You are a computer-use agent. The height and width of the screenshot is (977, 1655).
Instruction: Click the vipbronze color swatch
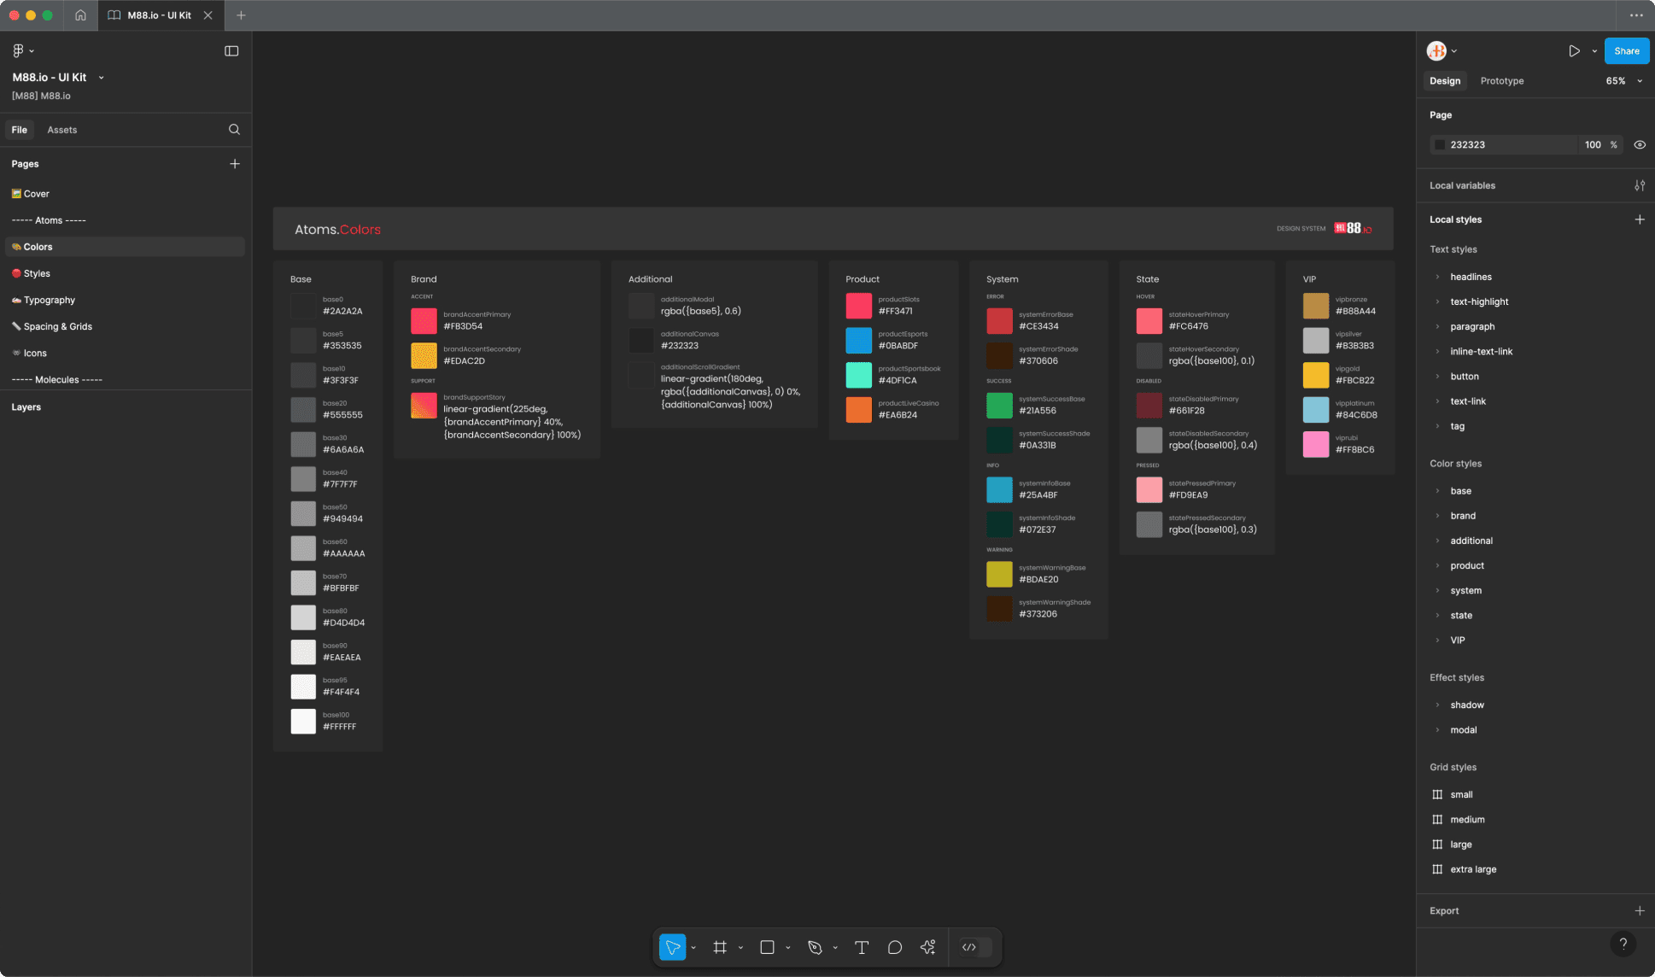tap(1315, 305)
